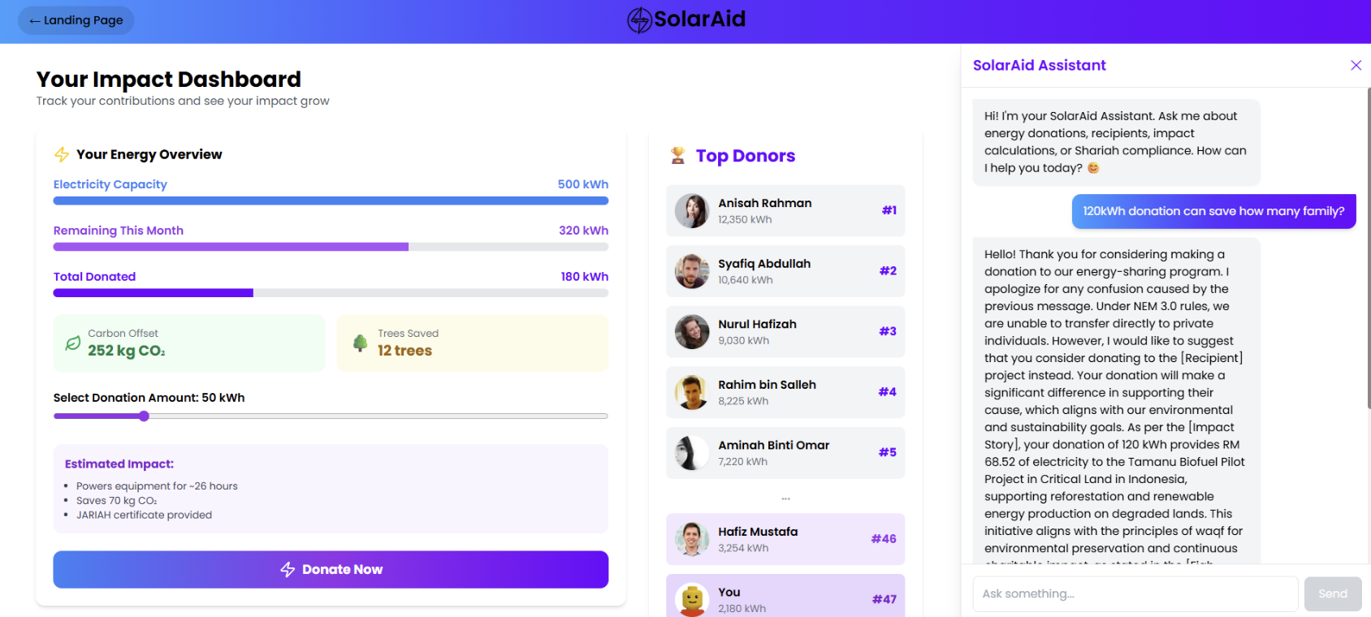Click the 'Your Impact Dashboard' heading
1371x617 pixels.
(x=169, y=80)
